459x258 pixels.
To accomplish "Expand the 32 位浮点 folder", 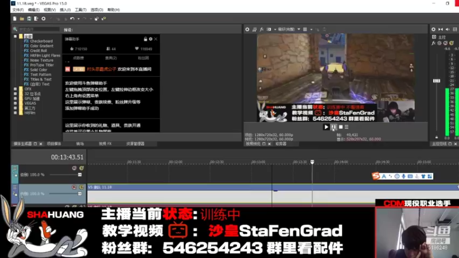I will pyautogui.click(x=15, y=93).
